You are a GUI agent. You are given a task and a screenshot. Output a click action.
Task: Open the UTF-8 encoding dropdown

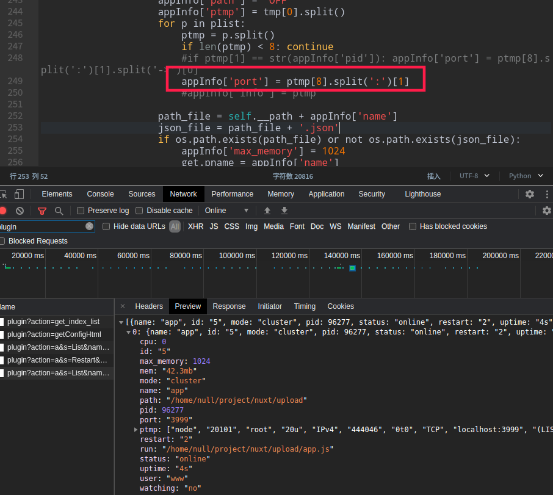[x=474, y=176]
